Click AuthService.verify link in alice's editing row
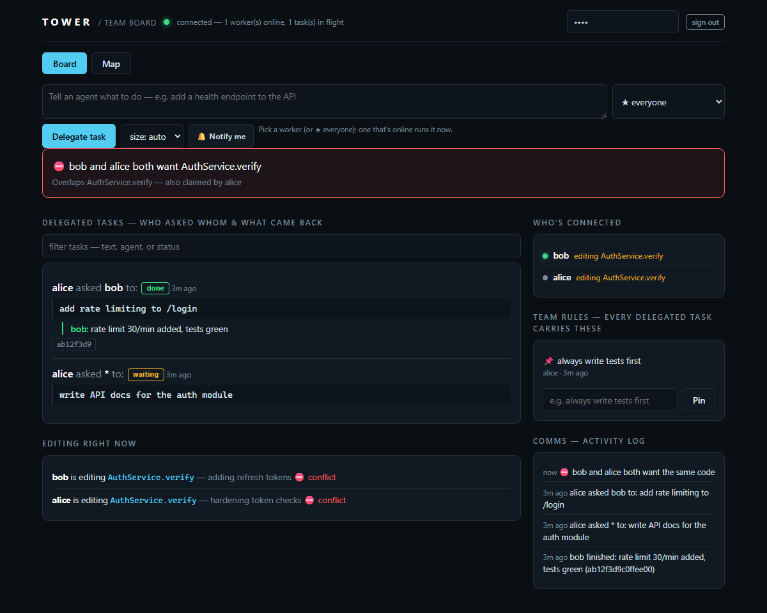This screenshot has width=767, height=613. pos(153,500)
